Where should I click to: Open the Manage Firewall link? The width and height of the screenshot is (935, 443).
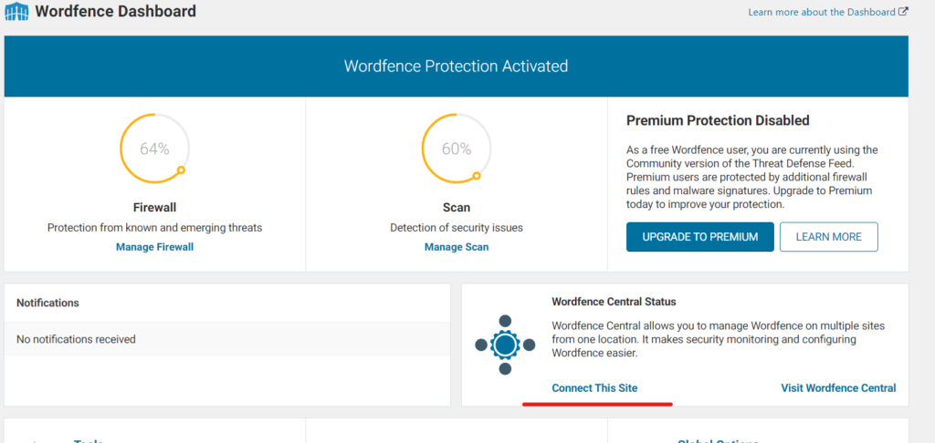click(x=154, y=246)
